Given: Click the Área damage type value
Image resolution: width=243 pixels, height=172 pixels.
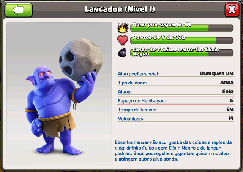Looking at the screenshot, I should (x=227, y=82).
